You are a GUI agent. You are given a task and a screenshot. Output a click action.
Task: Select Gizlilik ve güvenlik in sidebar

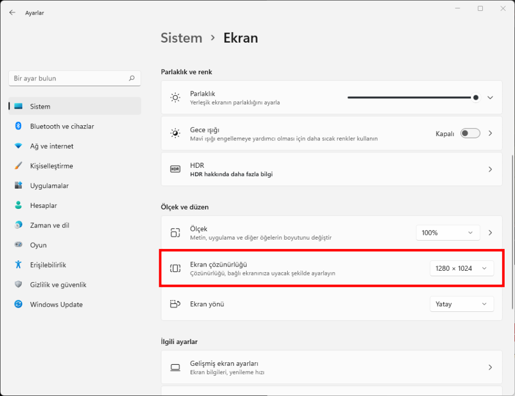click(58, 285)
